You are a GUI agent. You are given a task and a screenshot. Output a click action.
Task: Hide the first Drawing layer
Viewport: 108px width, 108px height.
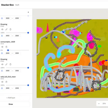click(2, 29)
